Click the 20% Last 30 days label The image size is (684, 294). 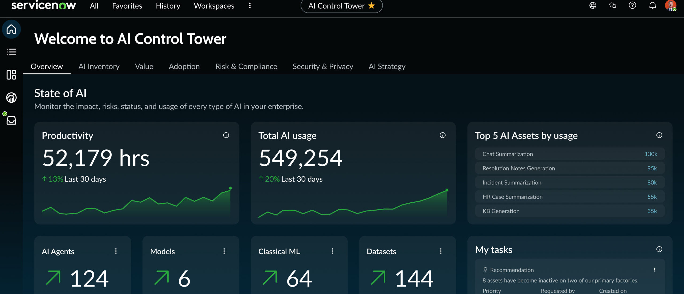click(291, 179)
